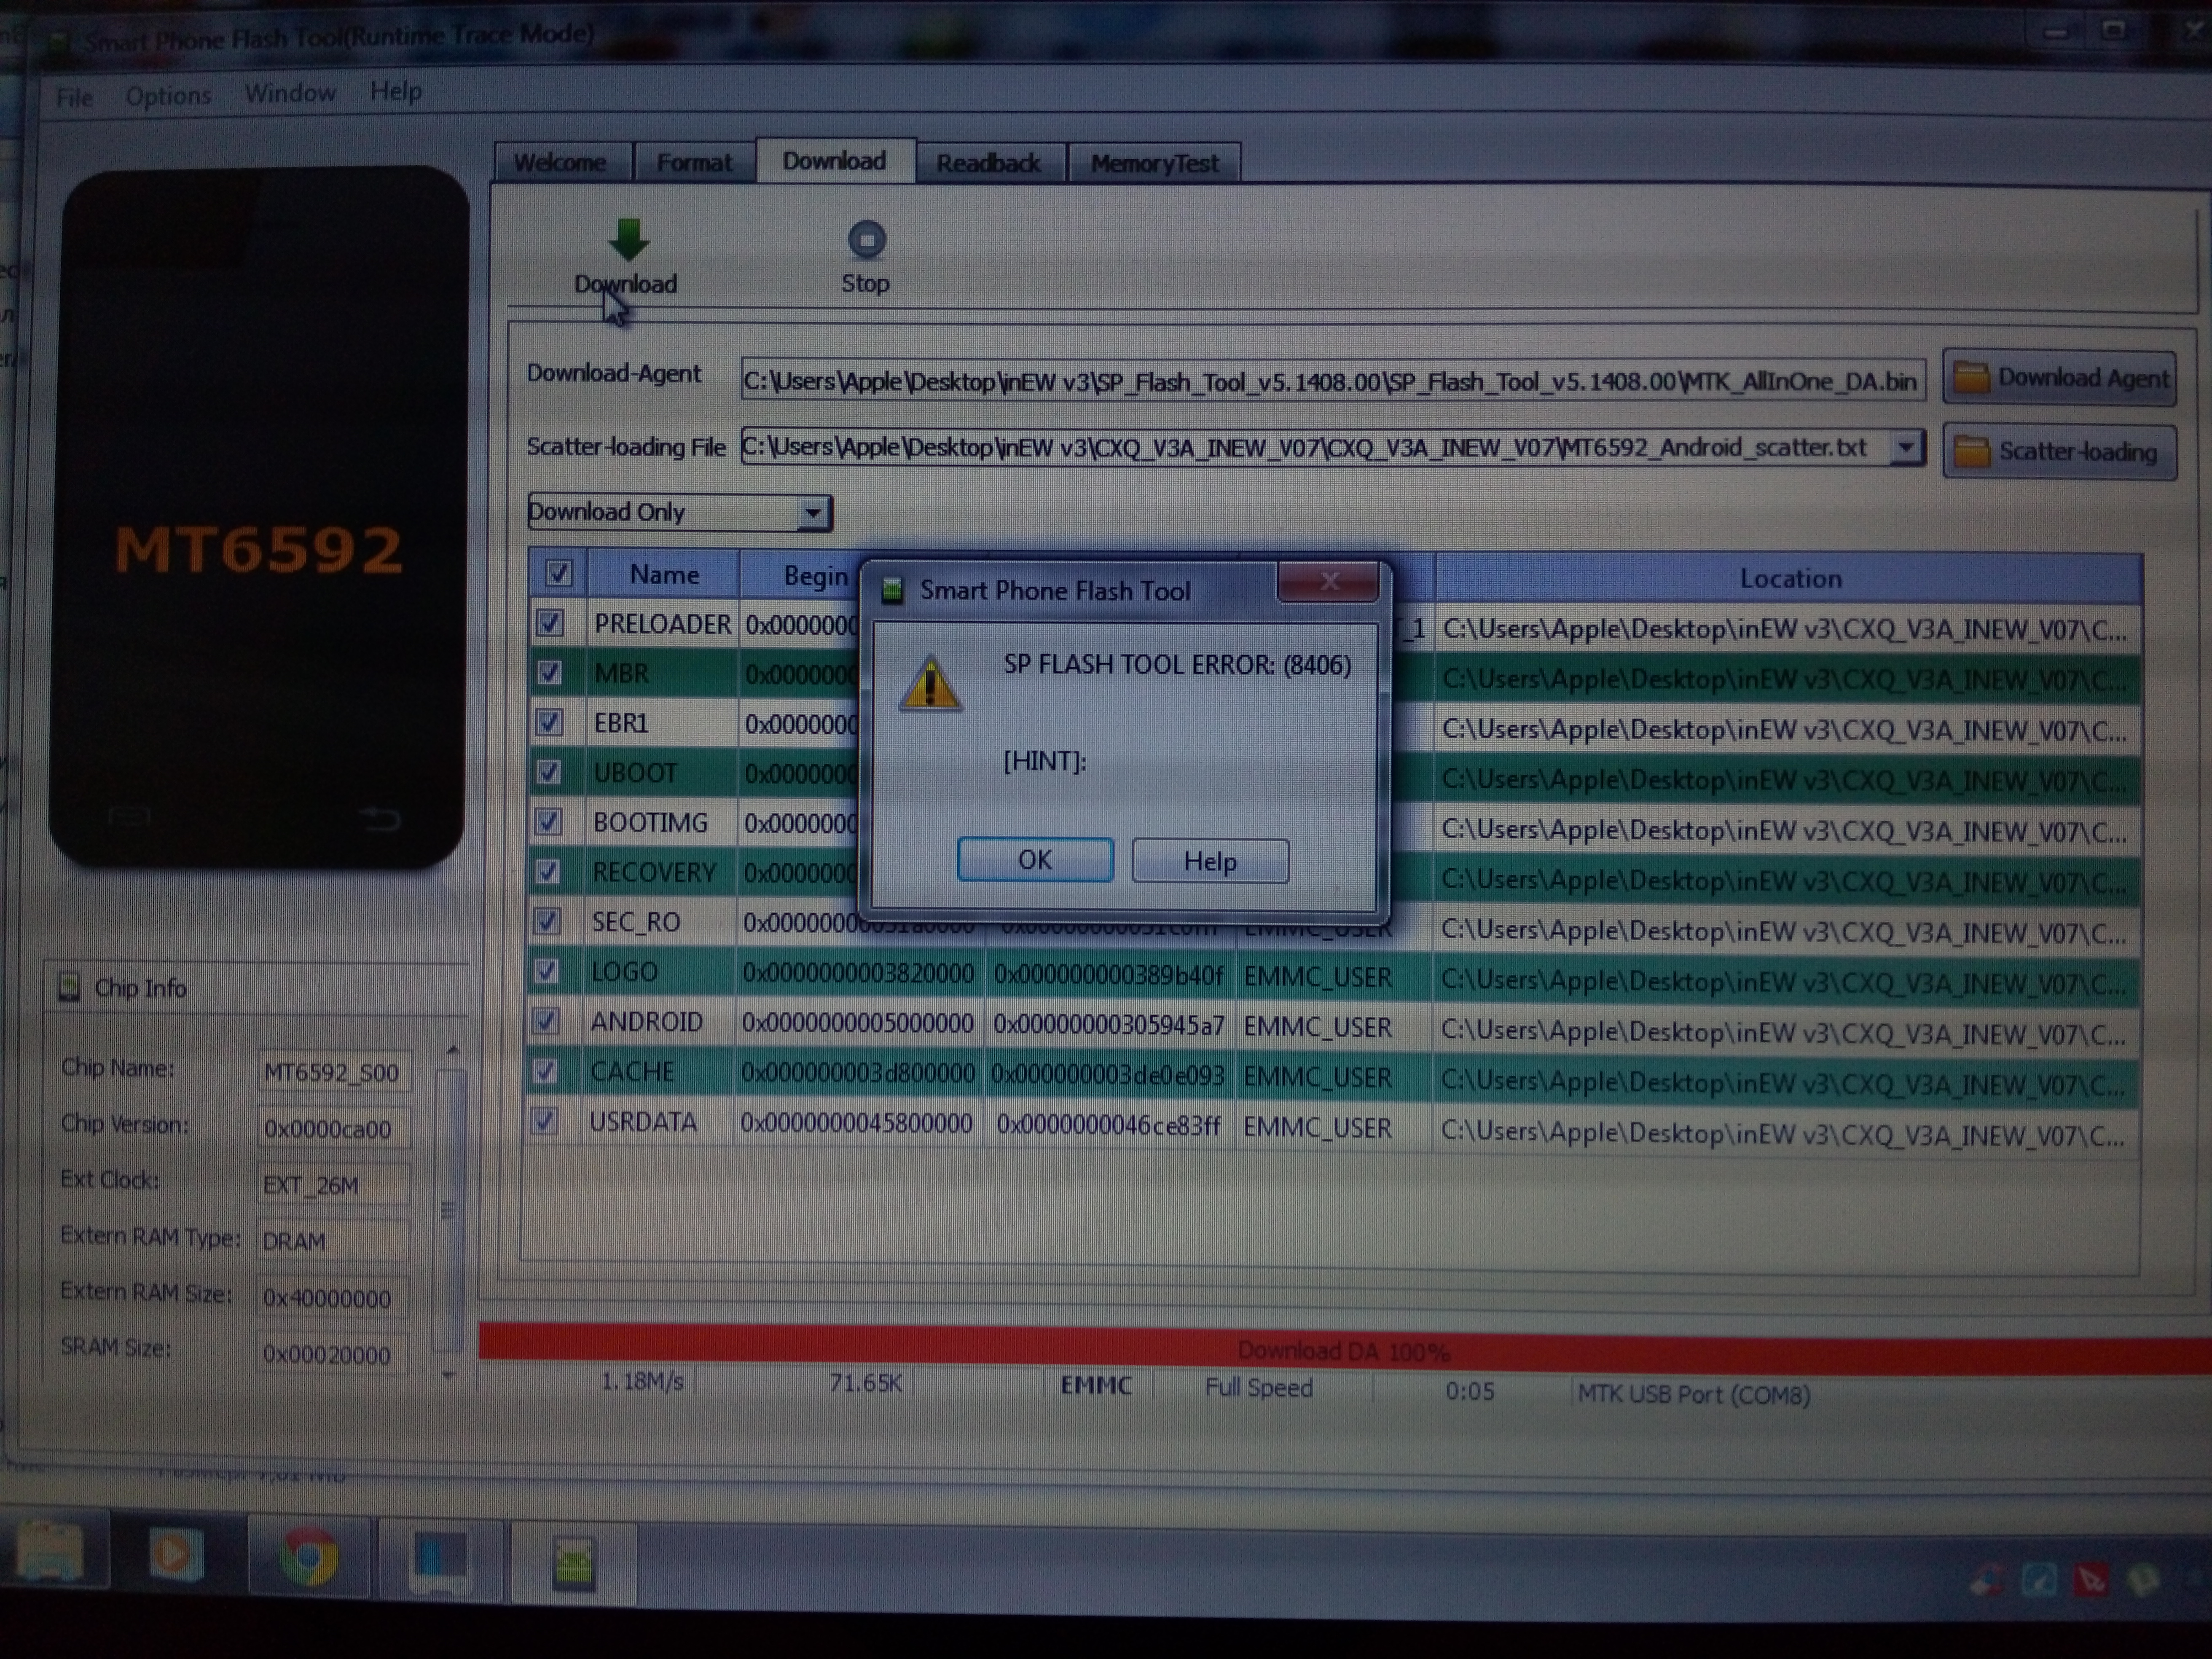Expand the Scatter-loading File dropdown arrow

(1906, 447)
